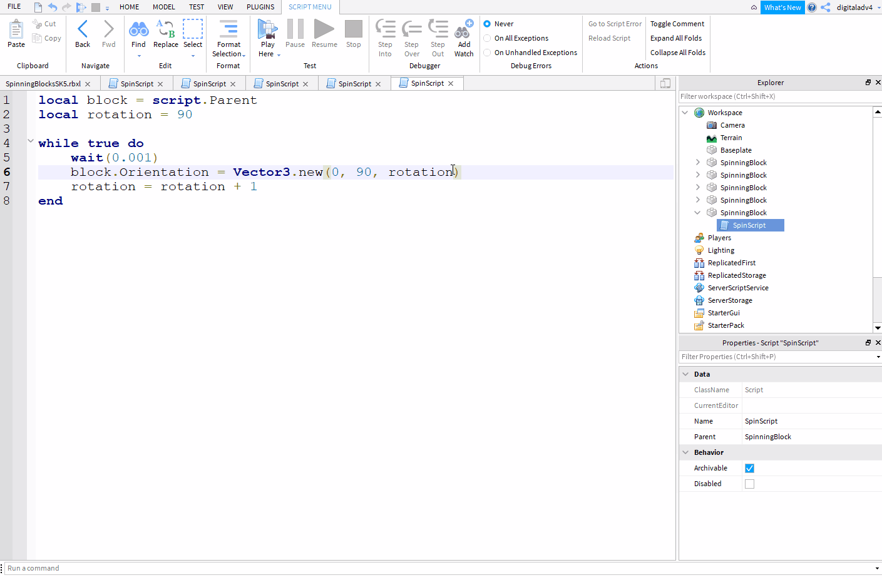Screen dimensions: 882x580
Task: Select the Never debug errors option
Action: (487, 24)
